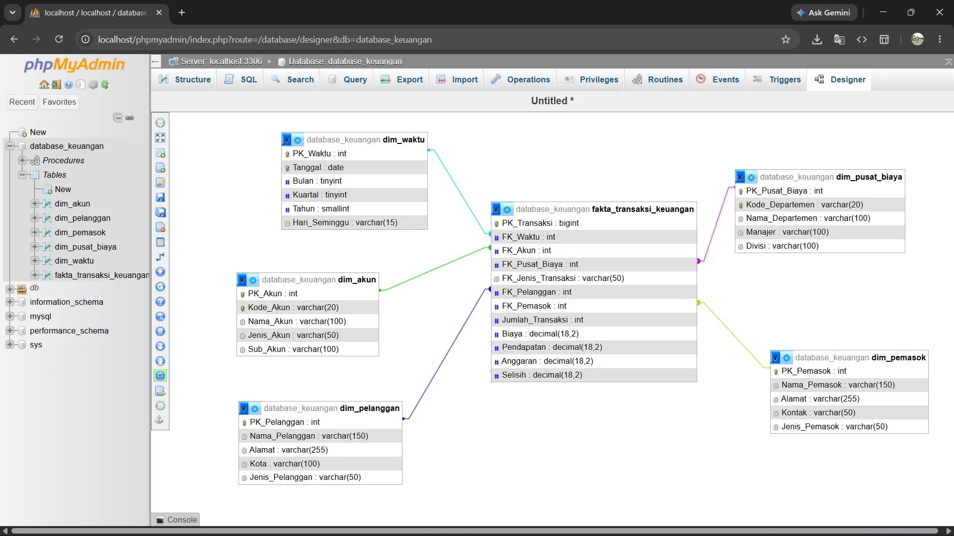Click the Export schema icon
This screenshot has height=536, width=954.
160,391
